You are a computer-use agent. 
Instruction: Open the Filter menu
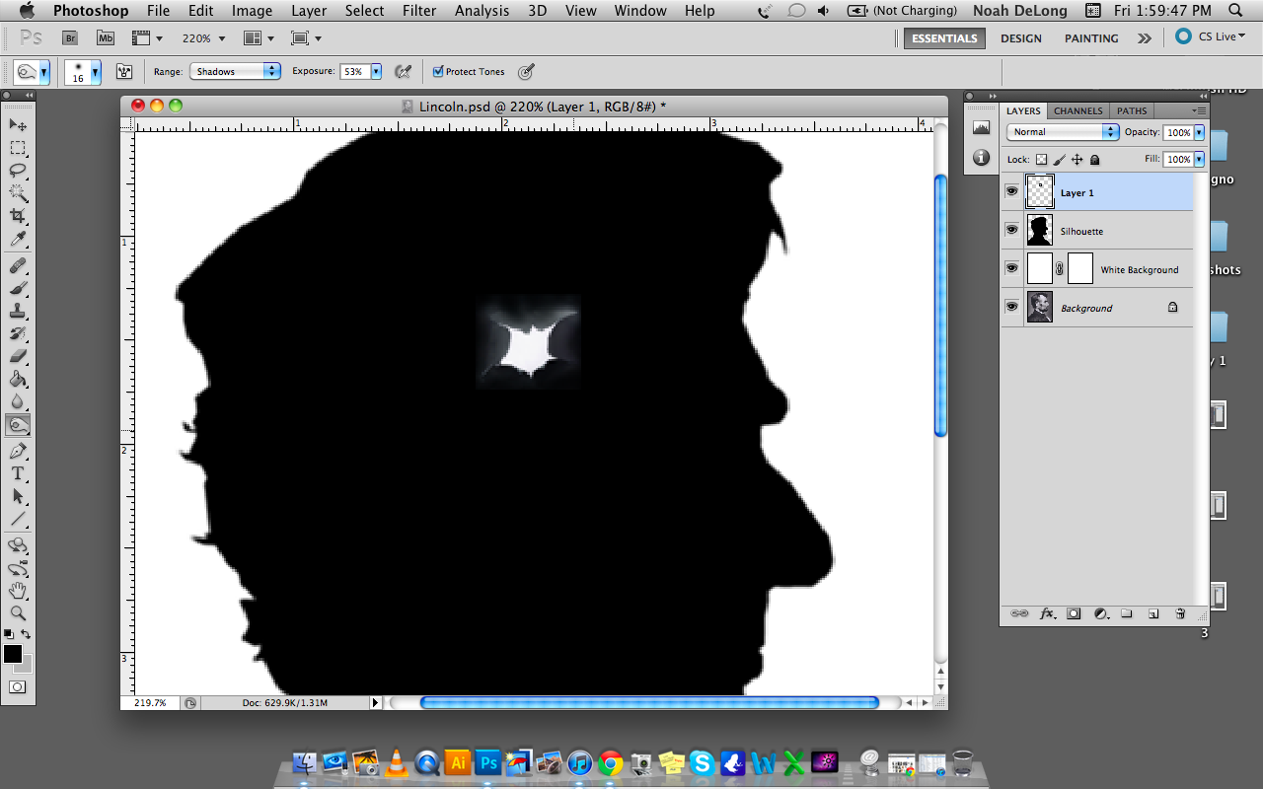pyautogui.click(x=419, y=11)
